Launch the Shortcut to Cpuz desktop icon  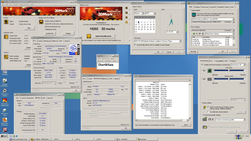tap(5, 112)
